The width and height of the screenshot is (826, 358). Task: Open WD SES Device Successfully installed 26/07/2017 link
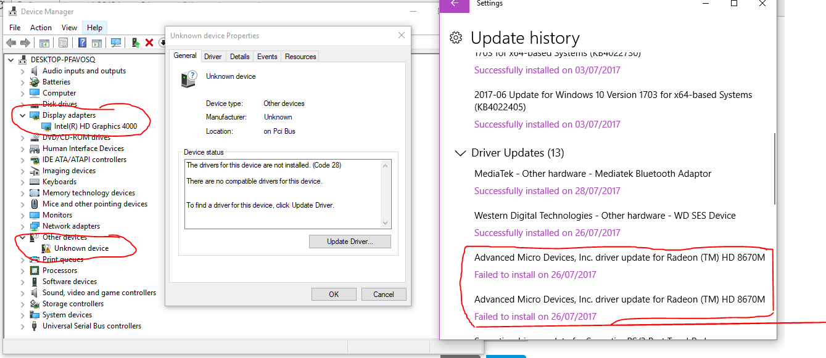click(547, 233)
